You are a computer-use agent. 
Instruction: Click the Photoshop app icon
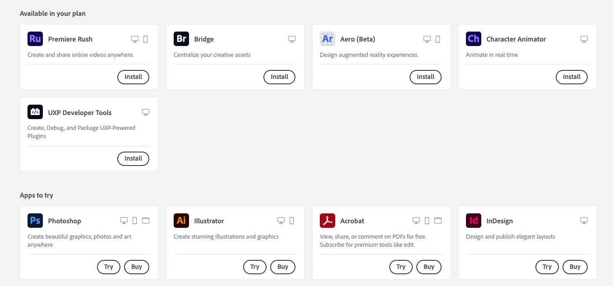35,221
